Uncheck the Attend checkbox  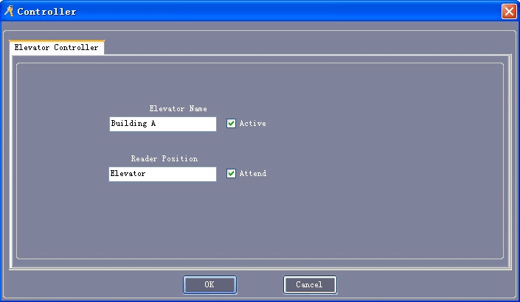[x=231, y=174]
